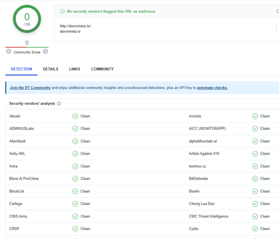Click the alphaMountain.ai vendor name

203,141
